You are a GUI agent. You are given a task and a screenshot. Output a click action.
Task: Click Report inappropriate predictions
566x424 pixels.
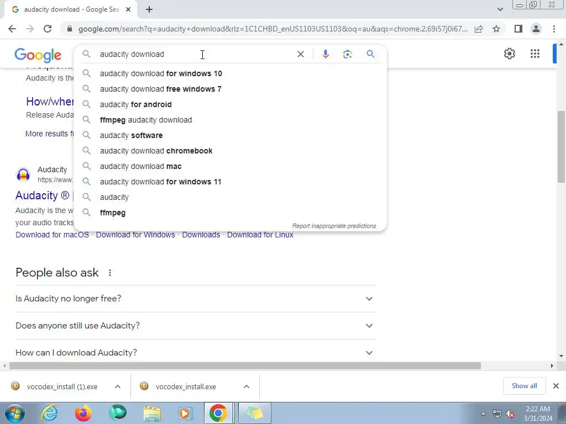coord(334,226)
